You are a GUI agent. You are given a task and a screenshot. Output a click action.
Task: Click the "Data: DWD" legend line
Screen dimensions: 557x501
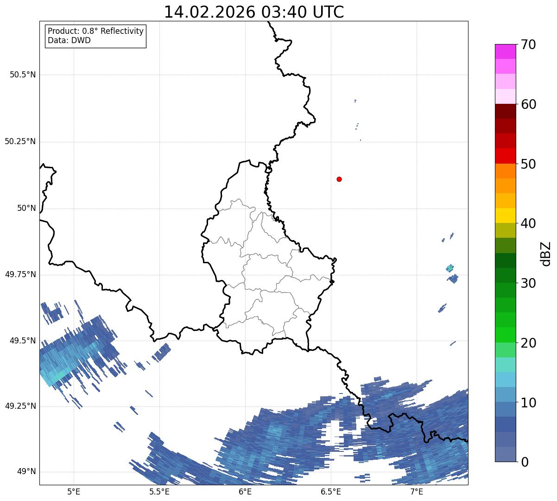coord(69,40)
